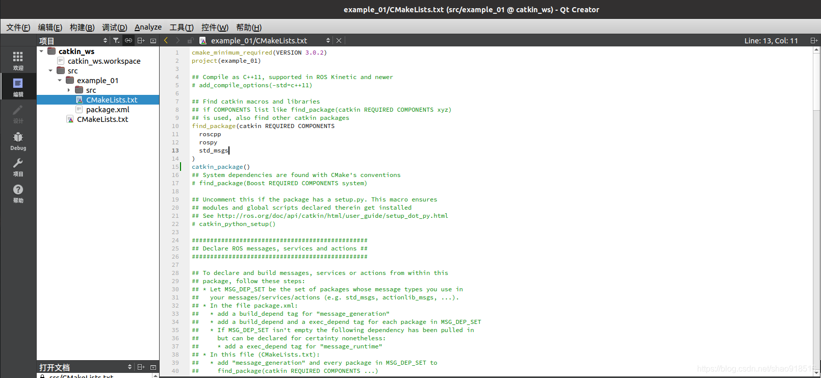Go back in editor navigation history
This screenshot has height=378, width=821.
[166, 40]
